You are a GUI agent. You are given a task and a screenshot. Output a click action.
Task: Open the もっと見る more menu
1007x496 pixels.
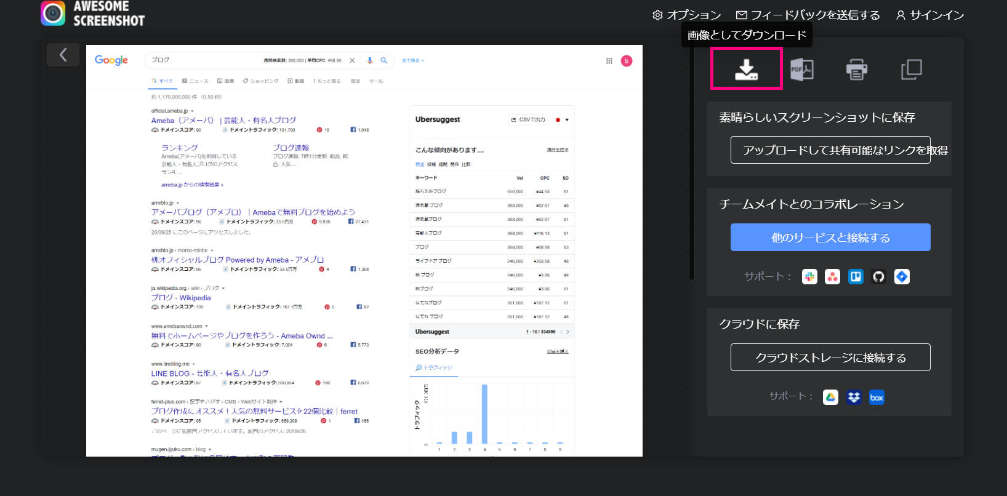click(327, 81)
